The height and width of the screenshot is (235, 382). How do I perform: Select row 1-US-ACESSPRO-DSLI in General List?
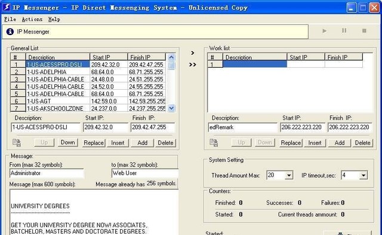coord(88,65)
